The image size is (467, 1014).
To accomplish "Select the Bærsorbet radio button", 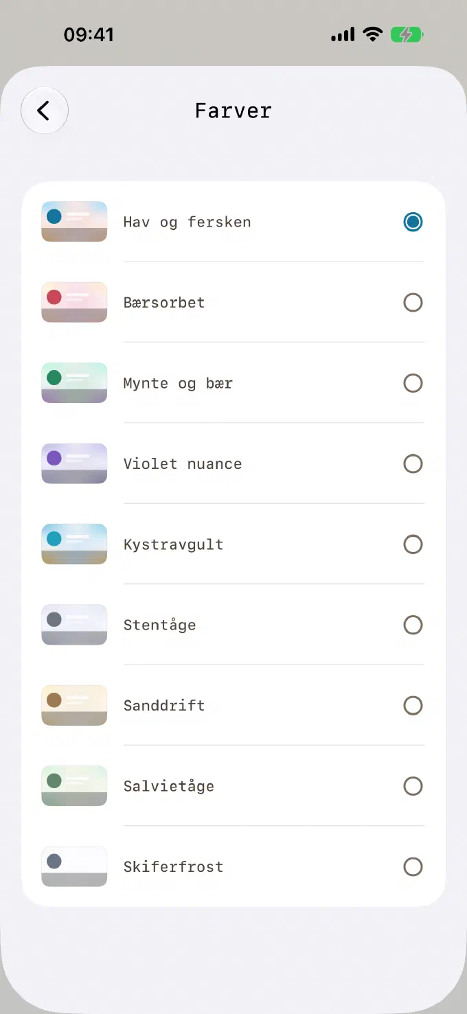I will (x=413, y=303).
